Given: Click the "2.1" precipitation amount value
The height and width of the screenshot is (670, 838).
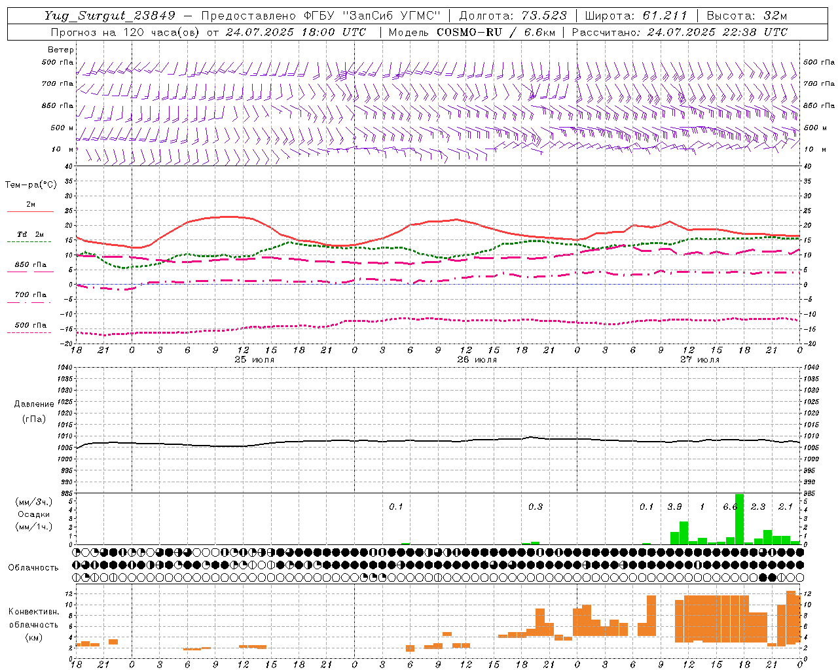Looking at the screenshot, I should pos(786,507).
